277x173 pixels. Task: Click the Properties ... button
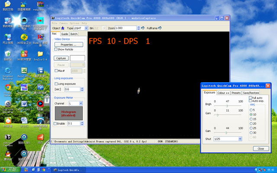(69, 45)
